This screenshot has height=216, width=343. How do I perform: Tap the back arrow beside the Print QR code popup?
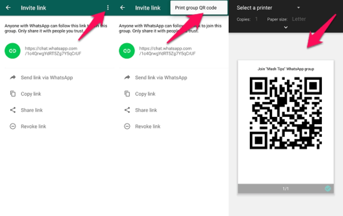[123, 8]
